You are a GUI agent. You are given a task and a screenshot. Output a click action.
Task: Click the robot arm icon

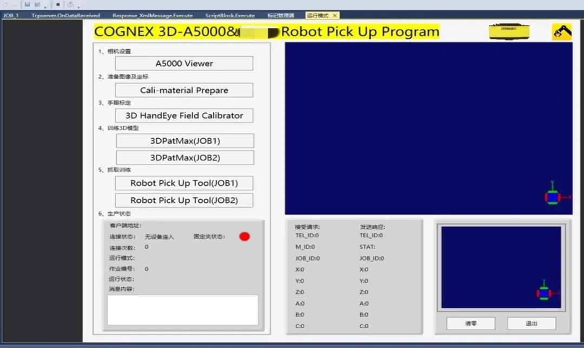pyautogui.click(x=562, y=32)
